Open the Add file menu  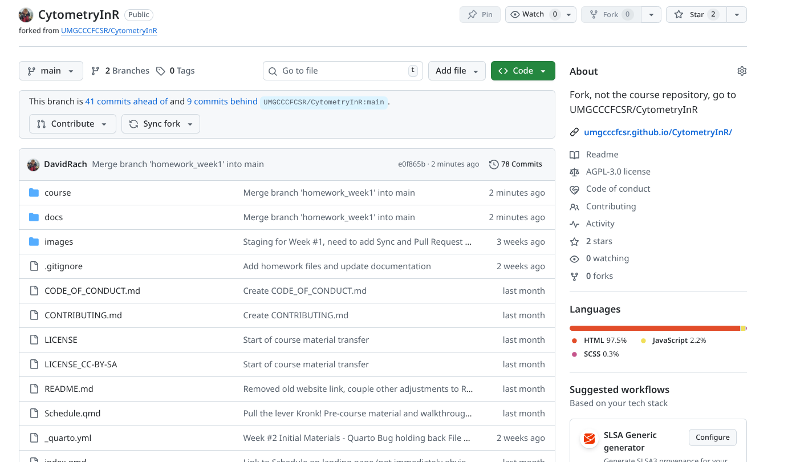tap(457, 71)
